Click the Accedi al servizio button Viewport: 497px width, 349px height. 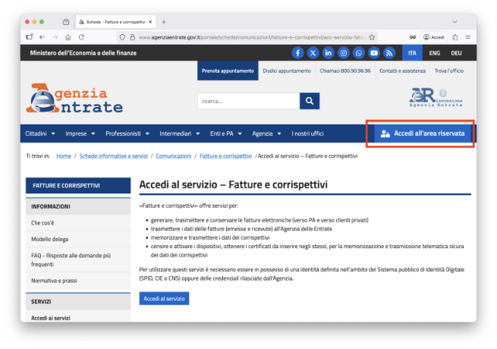coord(164,299)
